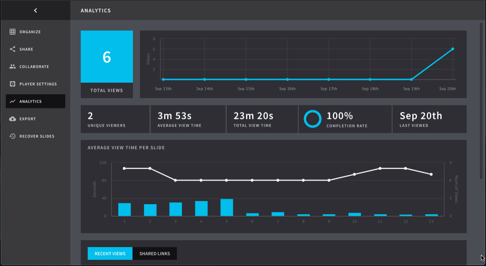
Task: Click the "Seconds" axis title
Action: (x=94, y=189)
